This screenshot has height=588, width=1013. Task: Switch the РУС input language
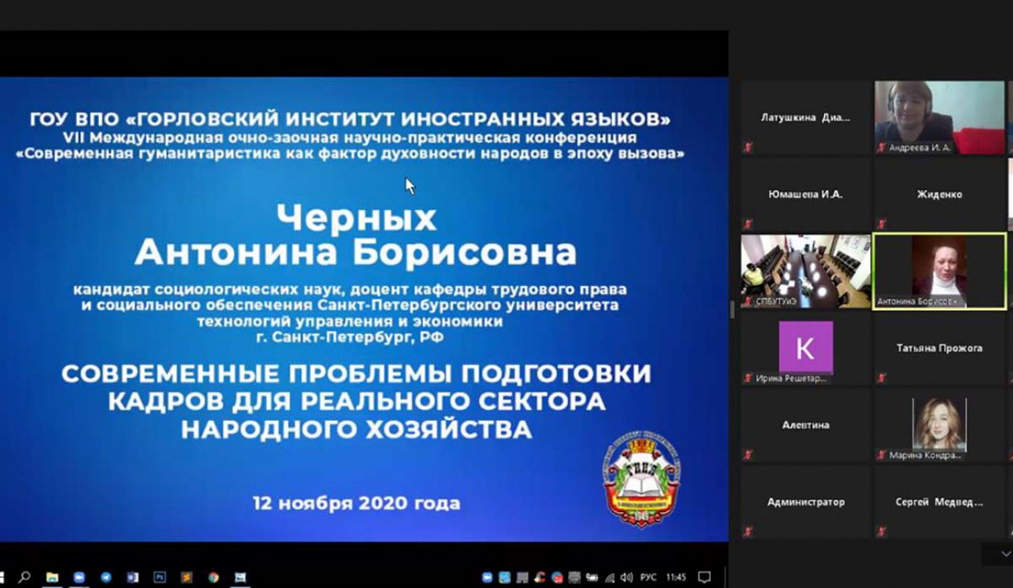pos(648,577)
